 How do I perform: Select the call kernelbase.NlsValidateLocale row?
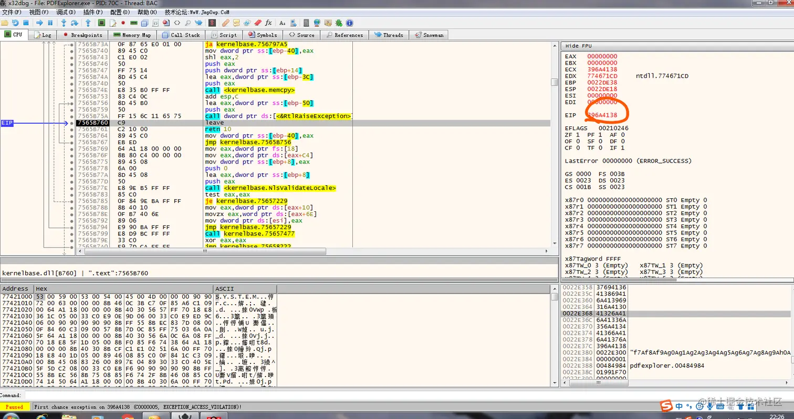(x=314, y=188)
